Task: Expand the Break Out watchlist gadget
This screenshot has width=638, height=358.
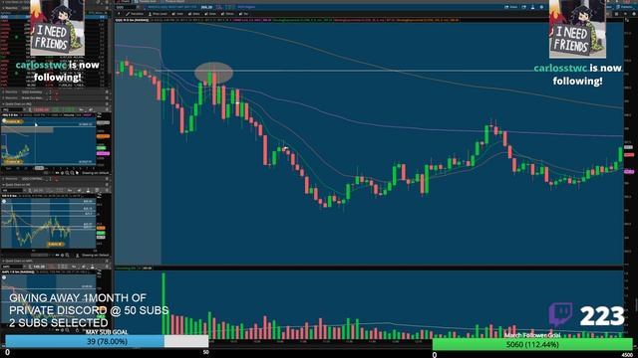Action: [x=3, y=97]
